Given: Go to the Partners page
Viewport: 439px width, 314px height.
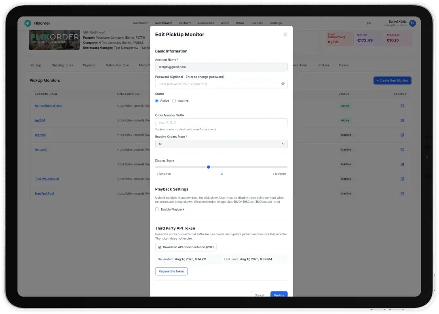Looking at the screenshot, I should pos(185,23).
